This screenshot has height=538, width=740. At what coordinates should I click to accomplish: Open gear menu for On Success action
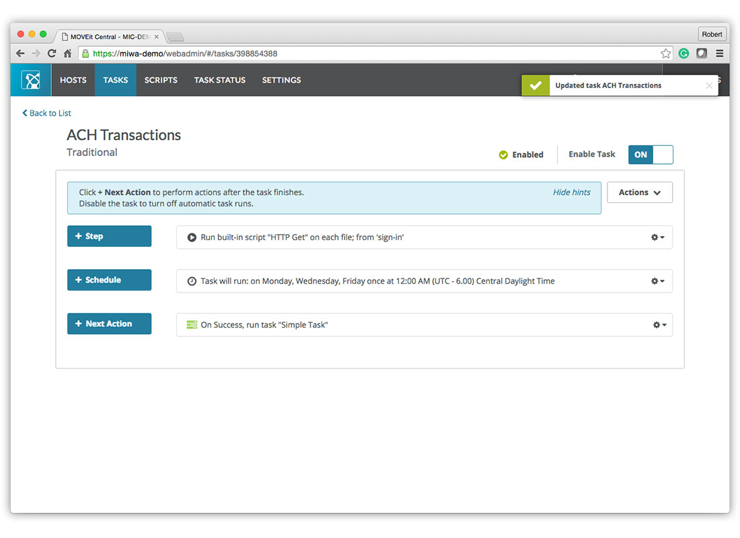pyautogui.click(x=659, y=325)
